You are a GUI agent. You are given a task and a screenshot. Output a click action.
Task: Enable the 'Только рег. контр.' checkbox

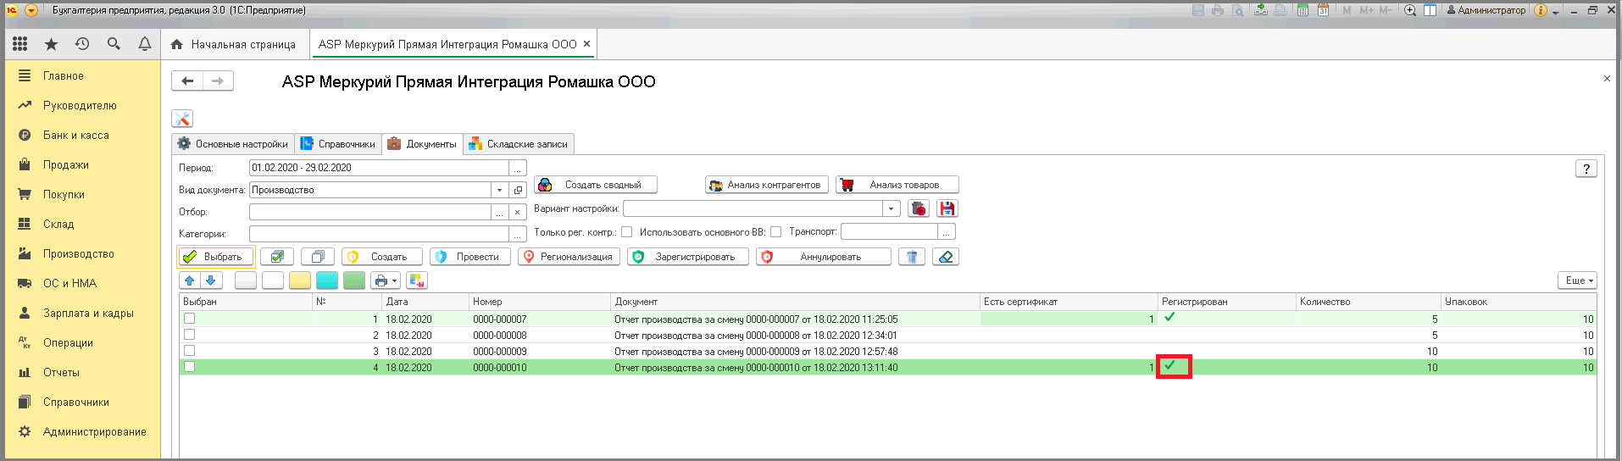point(626,232)
